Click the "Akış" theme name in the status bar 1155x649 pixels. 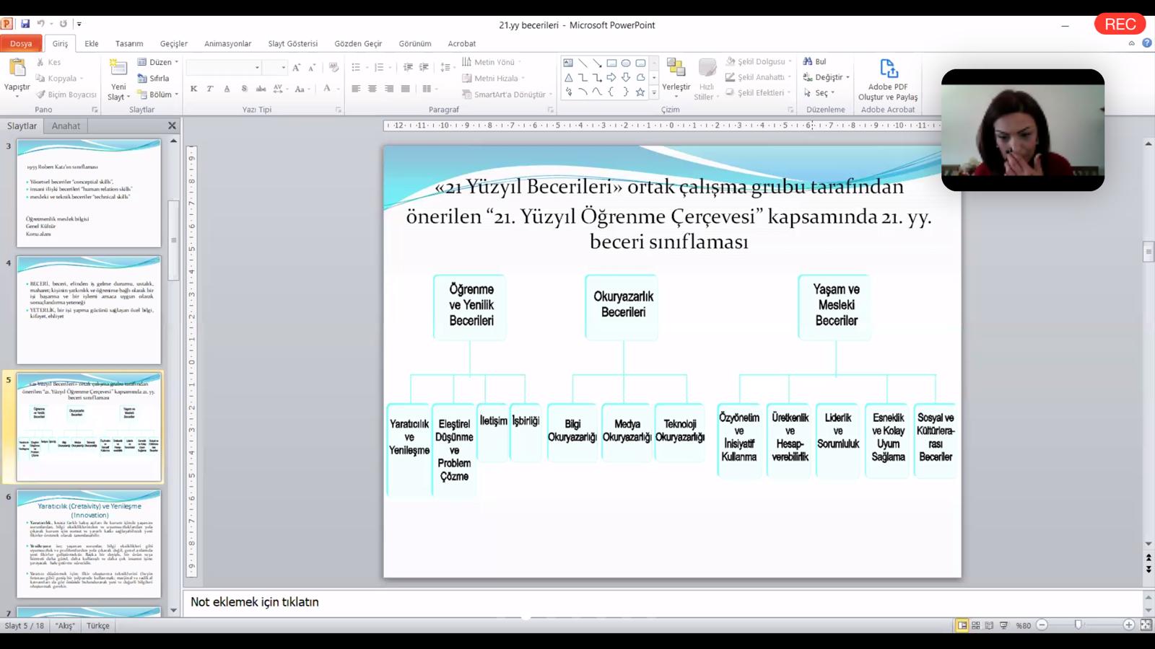[x=65, y=625]
